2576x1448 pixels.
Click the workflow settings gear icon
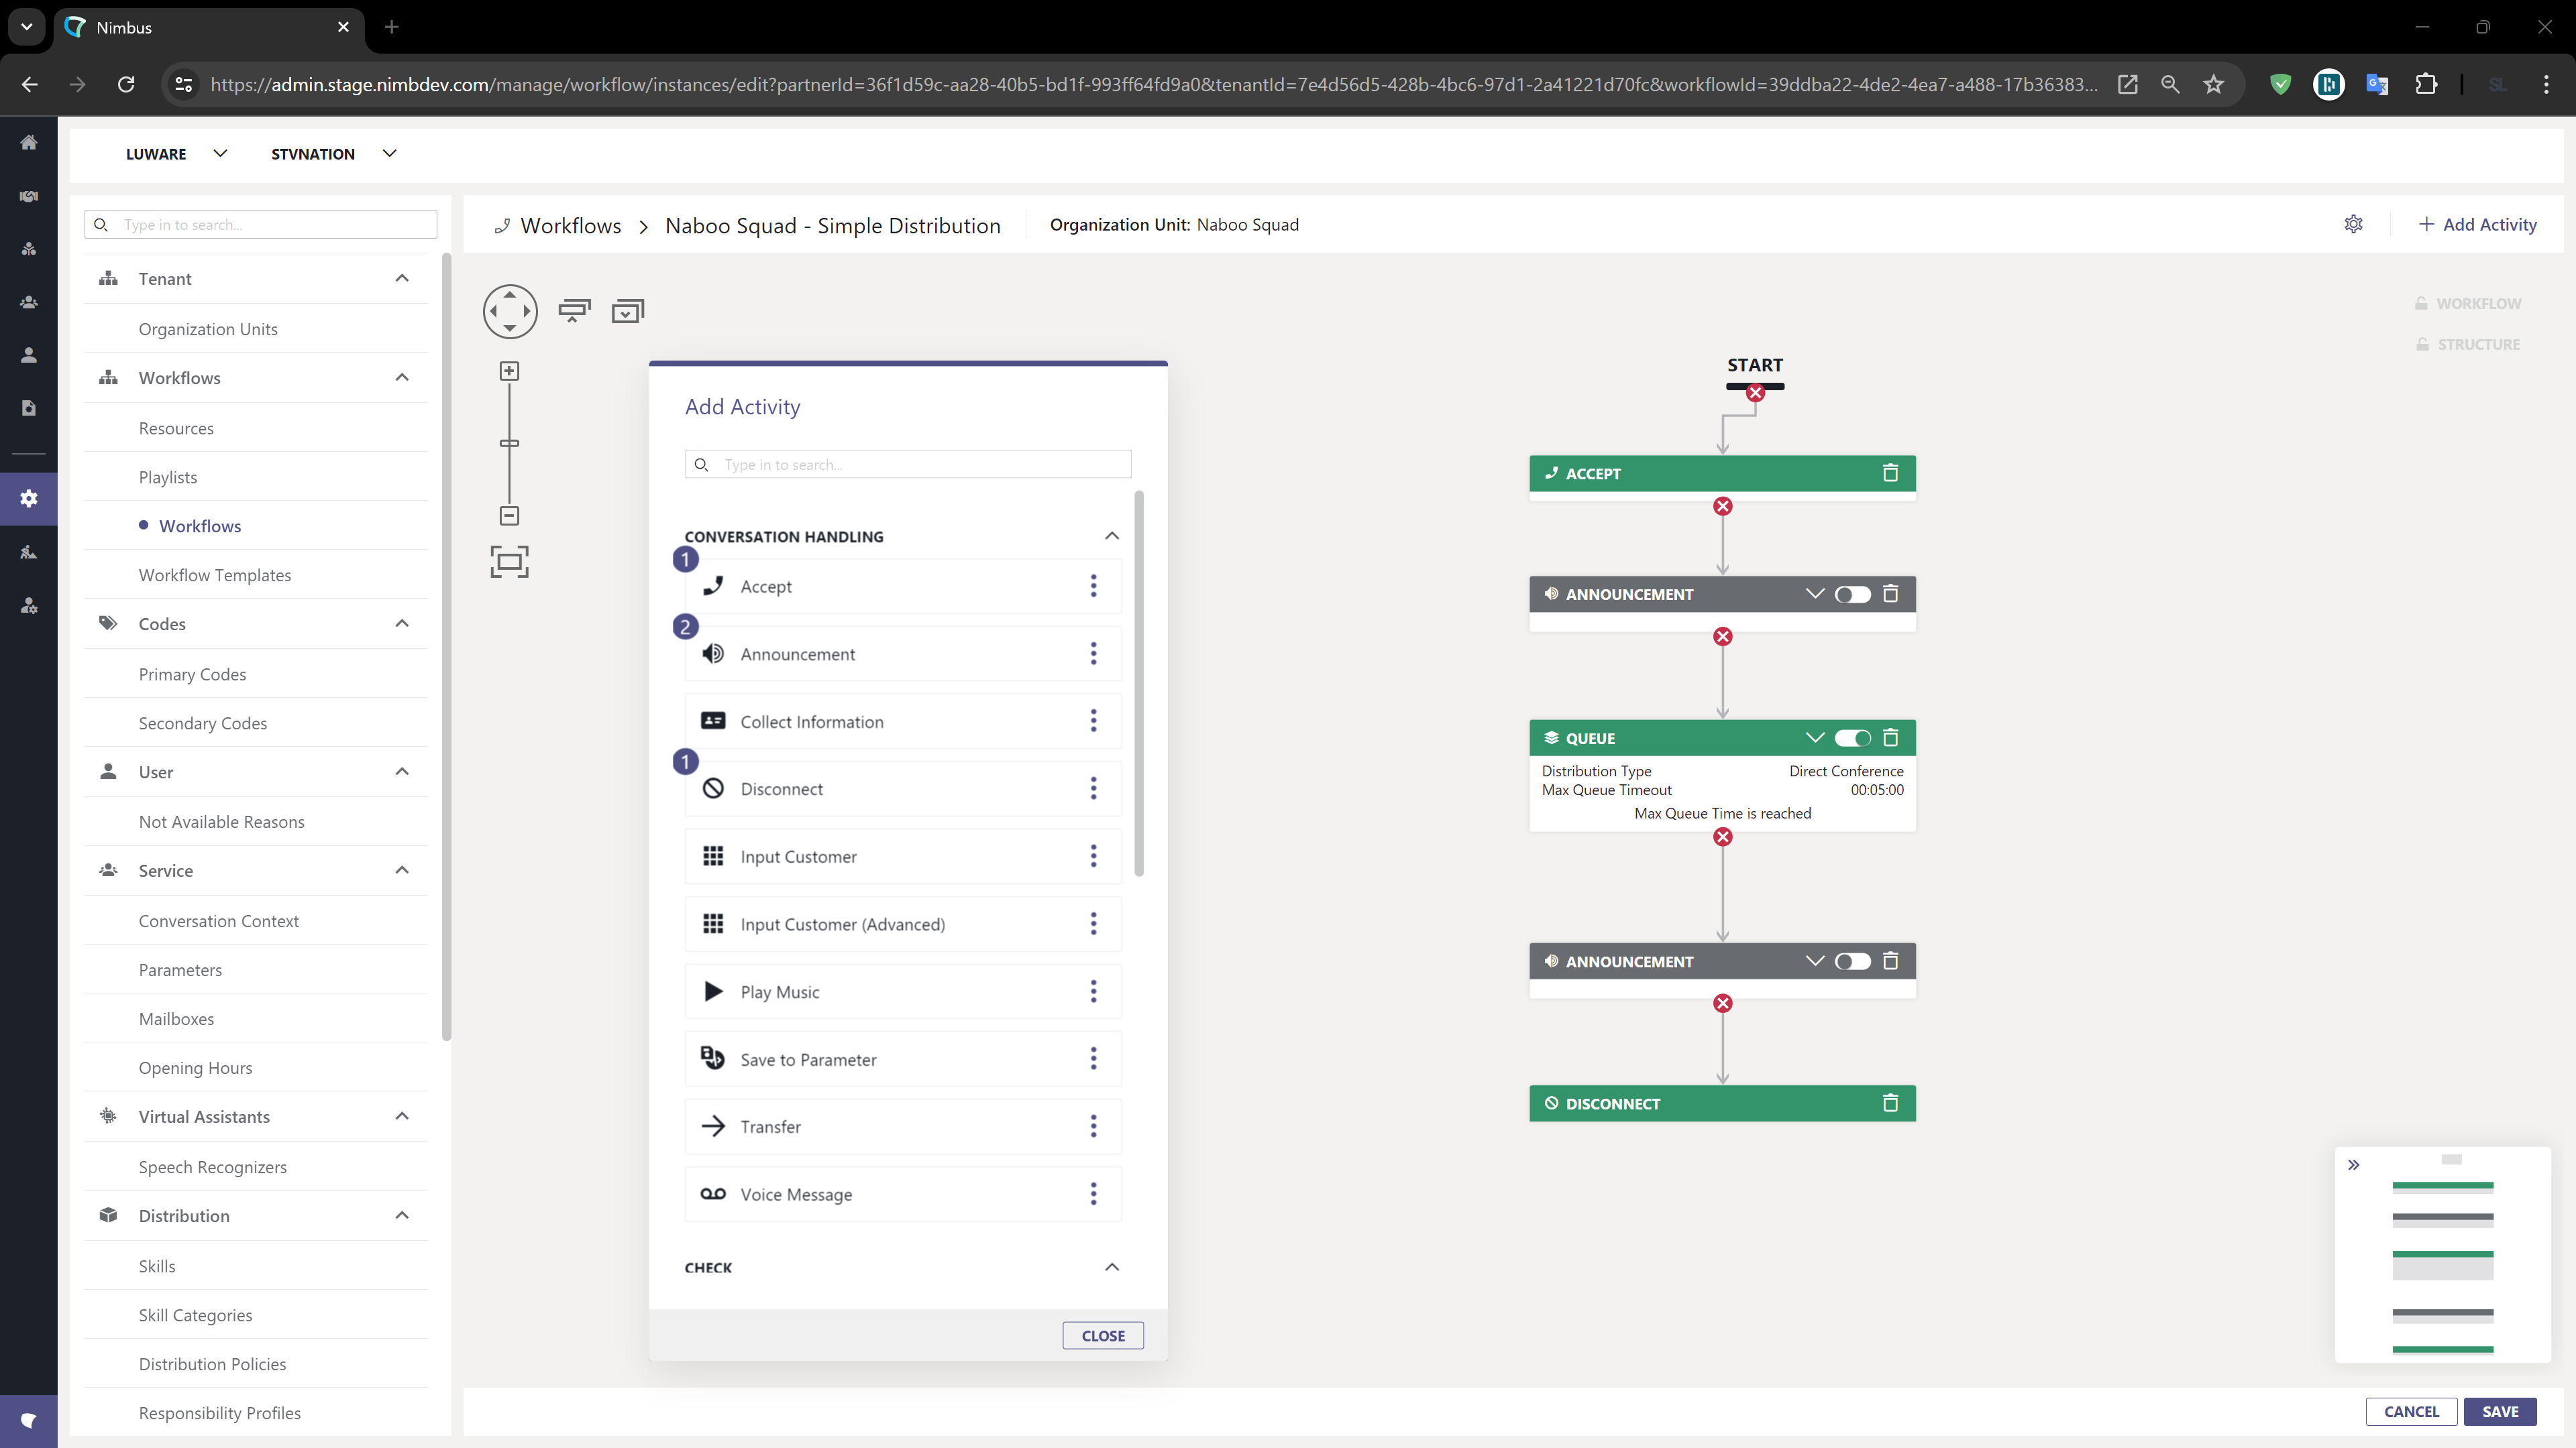(2353, 224)
